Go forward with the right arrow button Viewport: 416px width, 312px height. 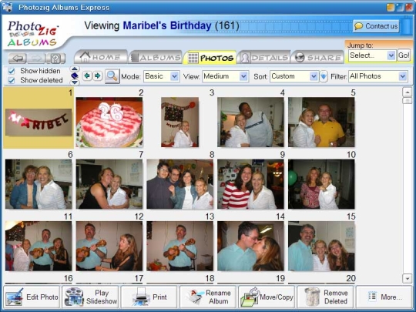[x=36, y=58]
